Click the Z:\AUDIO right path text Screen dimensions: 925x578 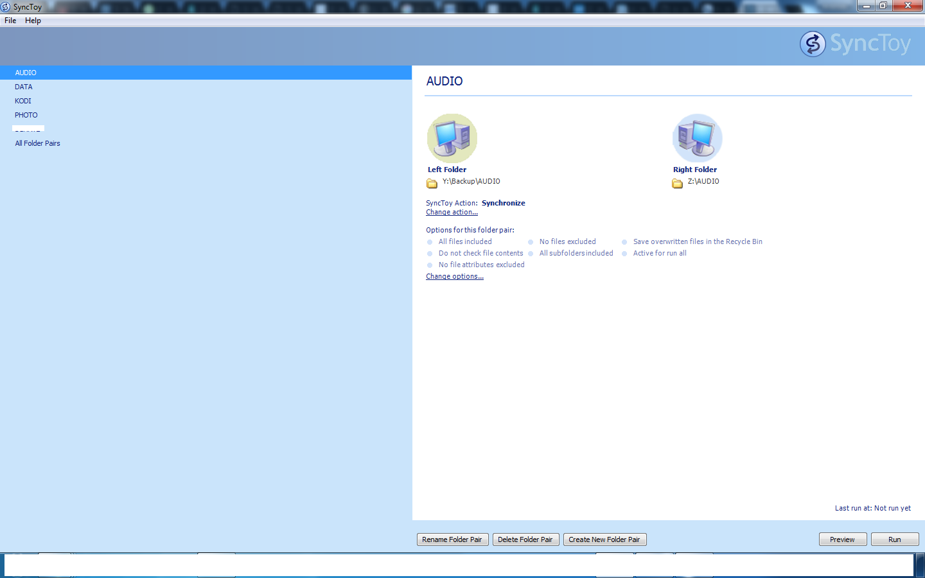(x=703, y=181)
